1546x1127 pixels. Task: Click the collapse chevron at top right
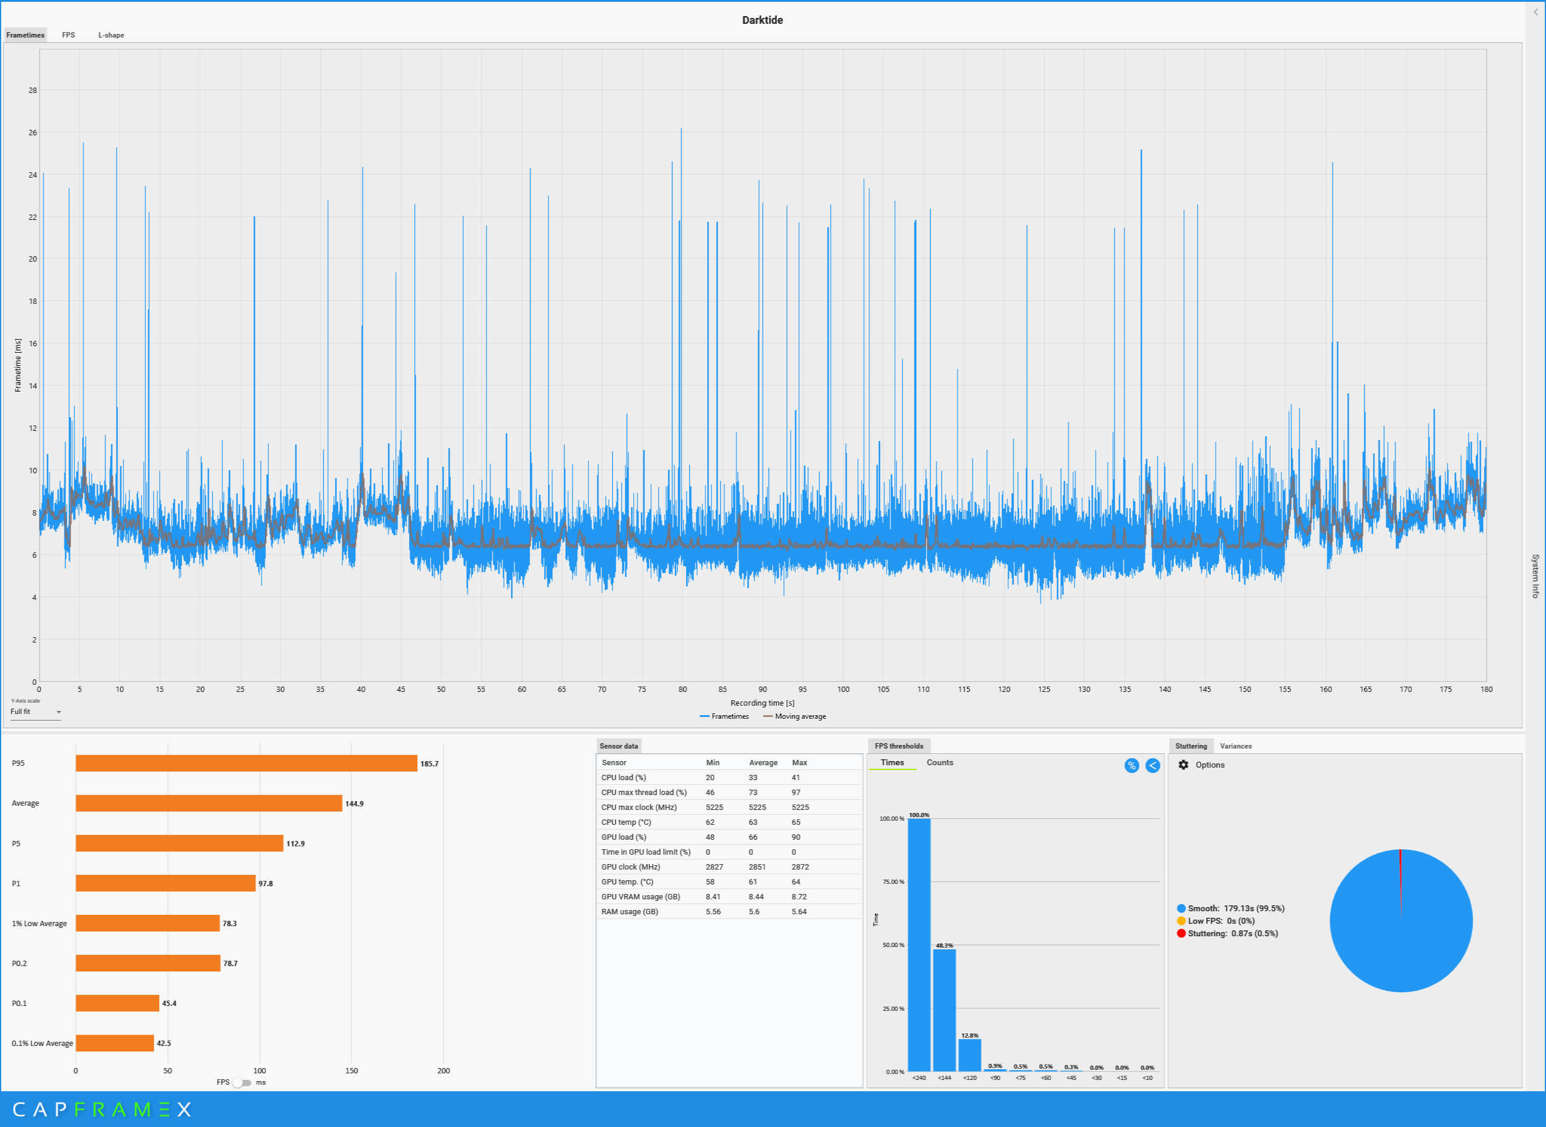pos(1536,13)
